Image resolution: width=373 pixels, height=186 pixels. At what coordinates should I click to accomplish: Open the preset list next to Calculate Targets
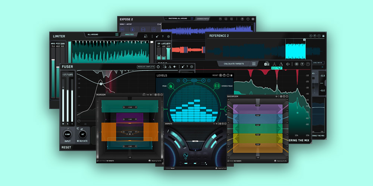(254, 64)
